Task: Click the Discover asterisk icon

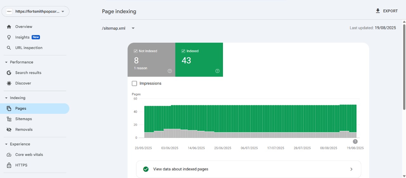Action: (9, 83)
